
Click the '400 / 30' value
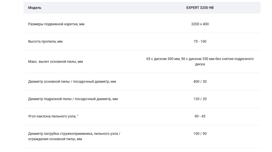(200, 81)
